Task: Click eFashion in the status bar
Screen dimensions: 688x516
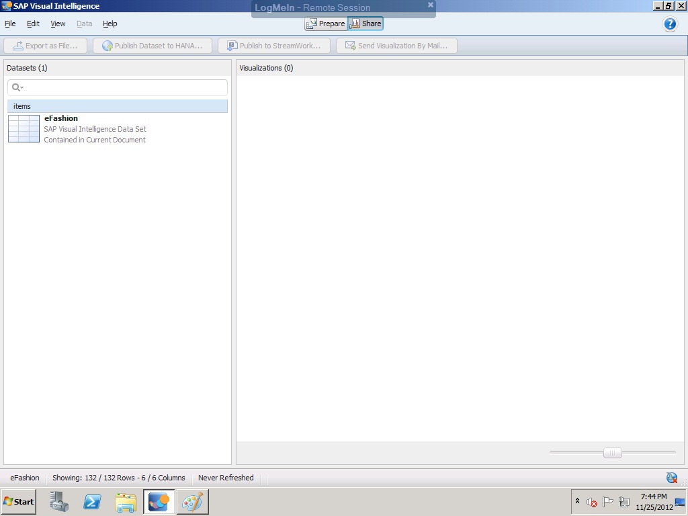Action: tap(25, 478)
